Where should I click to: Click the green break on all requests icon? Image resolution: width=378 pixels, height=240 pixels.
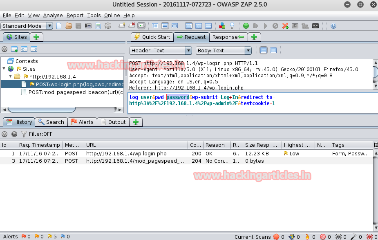[x=246, y=26]
